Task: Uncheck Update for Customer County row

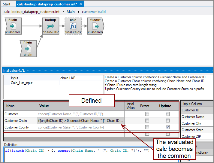Action: [x=167, y=127]
